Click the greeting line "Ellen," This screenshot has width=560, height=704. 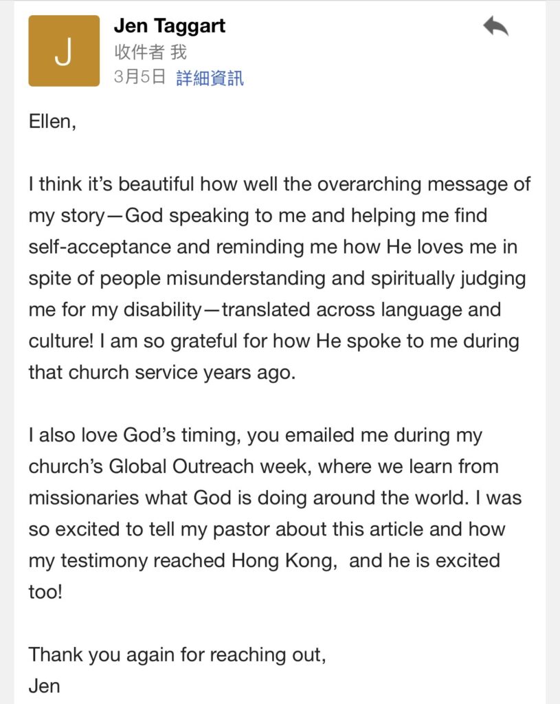(52, 123)
